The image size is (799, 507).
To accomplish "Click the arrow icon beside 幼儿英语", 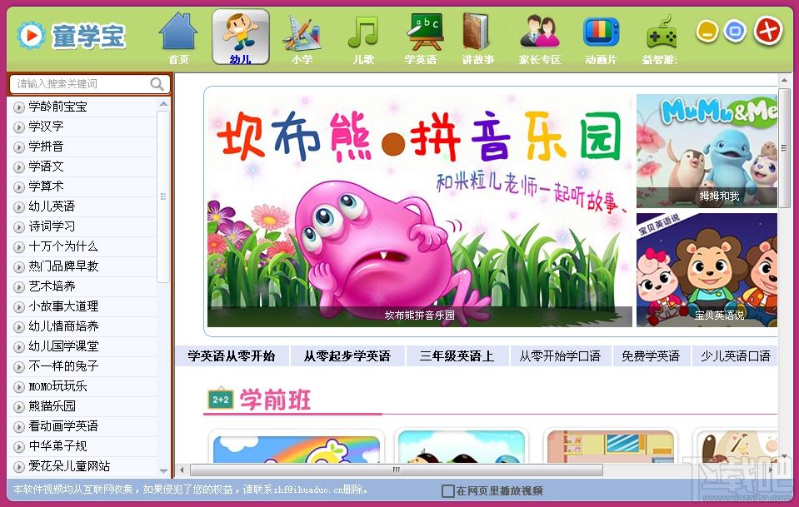I will [19, 207].
